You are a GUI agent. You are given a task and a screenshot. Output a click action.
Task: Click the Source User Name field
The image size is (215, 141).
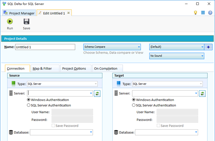tap(72, 112)
